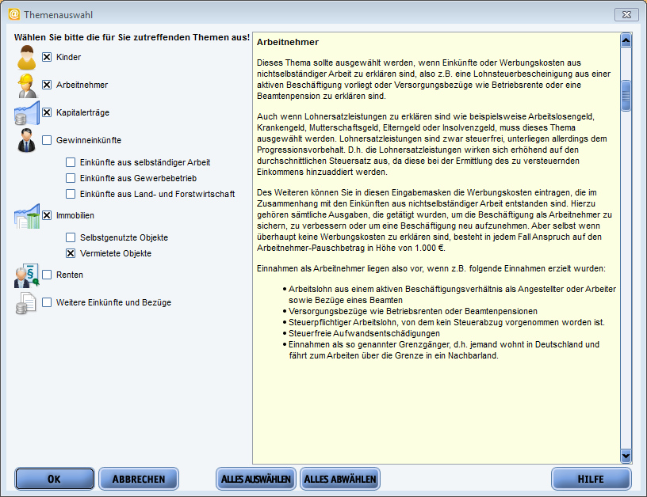647x497 pixels.
Task: Click the Themenauswahl title bar app icon
Action: point(13,14)
